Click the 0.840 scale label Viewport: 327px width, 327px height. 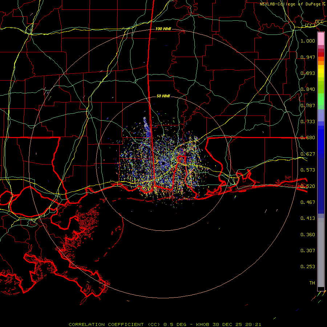308,89
